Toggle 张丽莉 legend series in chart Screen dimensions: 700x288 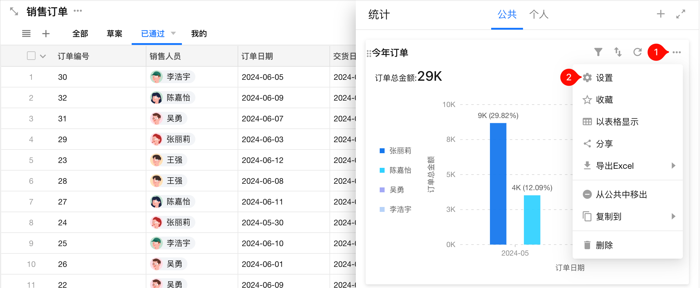pyautogui.click(x=396, y=151)
